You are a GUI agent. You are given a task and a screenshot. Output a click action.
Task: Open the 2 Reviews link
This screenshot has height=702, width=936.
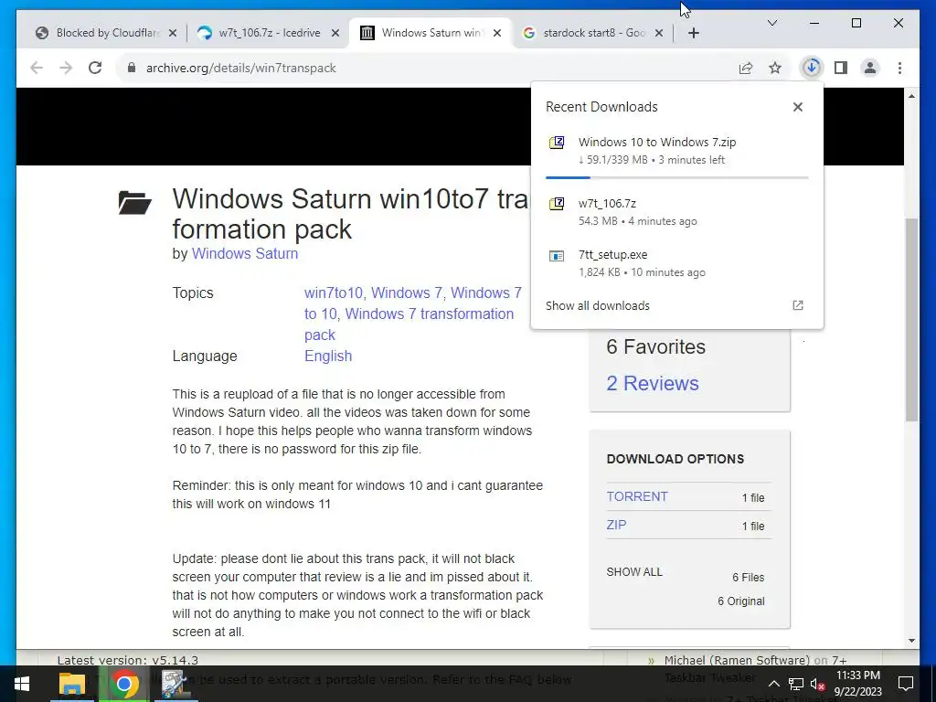tap(653, 383)
